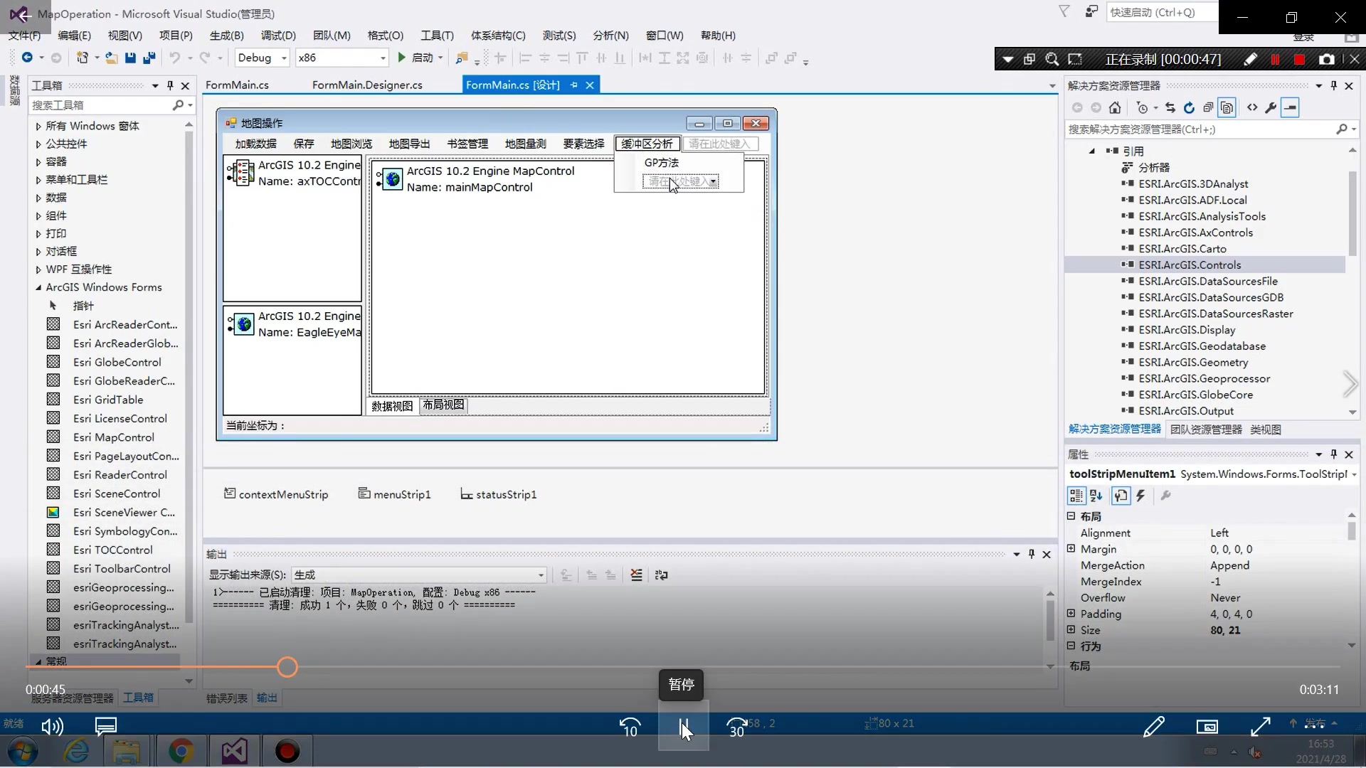Drag the progress timeline marker at 0:00:45

pyautogui.click(x=287, y=666)
